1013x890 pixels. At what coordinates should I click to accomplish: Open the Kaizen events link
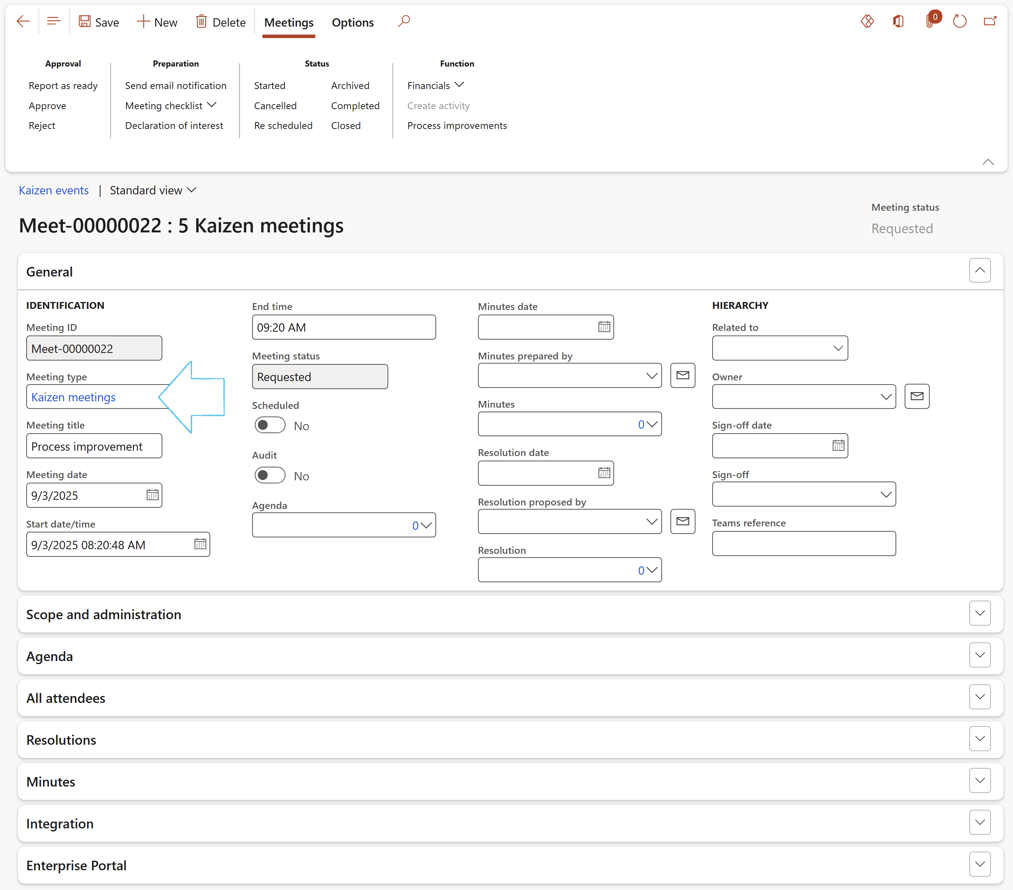[x=54, y=191]
